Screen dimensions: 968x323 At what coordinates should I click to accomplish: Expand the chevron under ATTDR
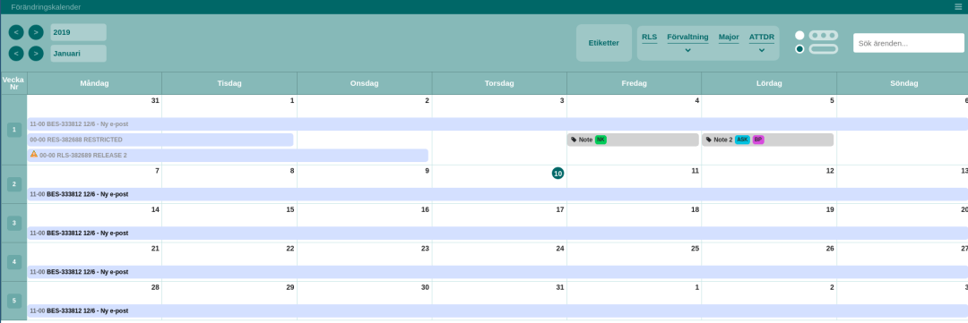click(761, 50)
